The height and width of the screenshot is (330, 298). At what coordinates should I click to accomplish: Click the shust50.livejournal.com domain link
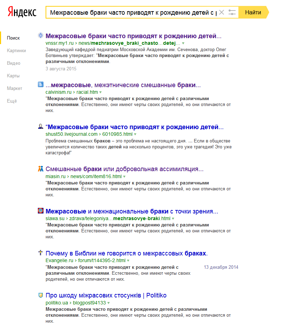point(72,134)
